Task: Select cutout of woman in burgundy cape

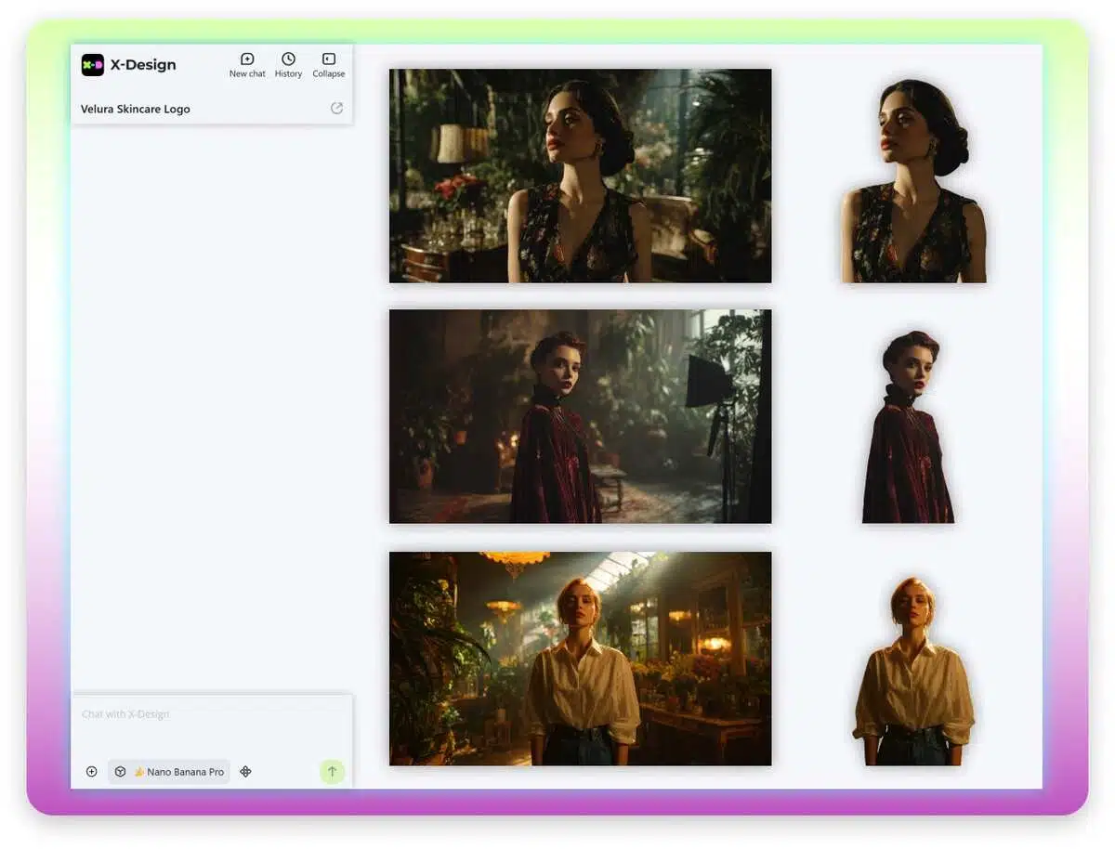Action: coord(909,426)
